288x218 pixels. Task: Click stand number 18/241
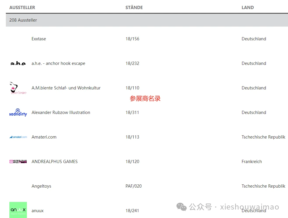pos(132,211)
